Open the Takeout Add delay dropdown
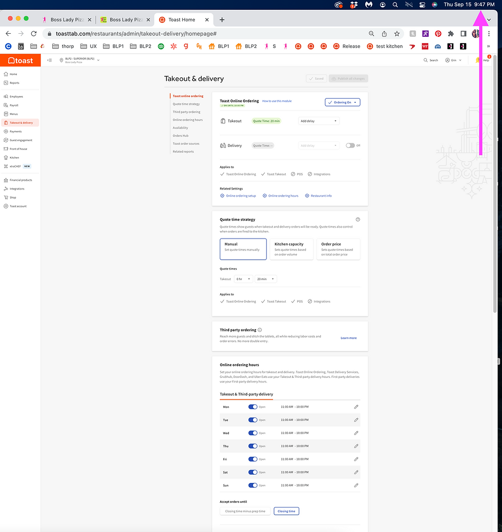The image size is (502, 532). [x=319, y=121]
